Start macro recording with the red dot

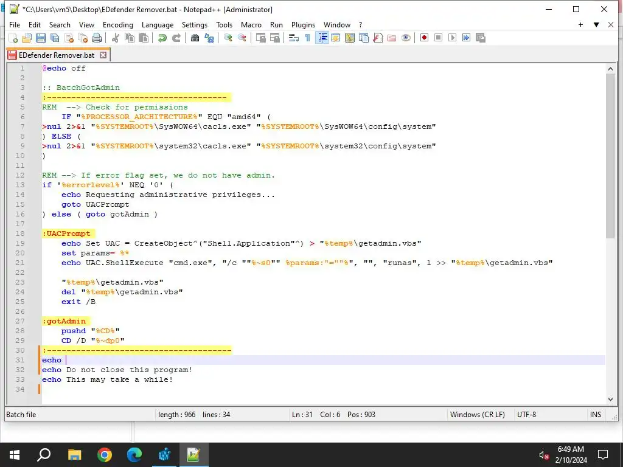point(424,38)
